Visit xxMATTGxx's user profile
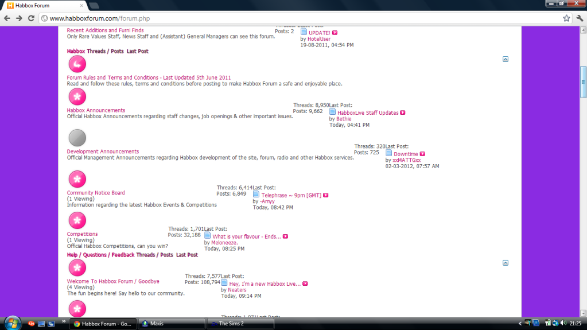 tap(406, 160)
